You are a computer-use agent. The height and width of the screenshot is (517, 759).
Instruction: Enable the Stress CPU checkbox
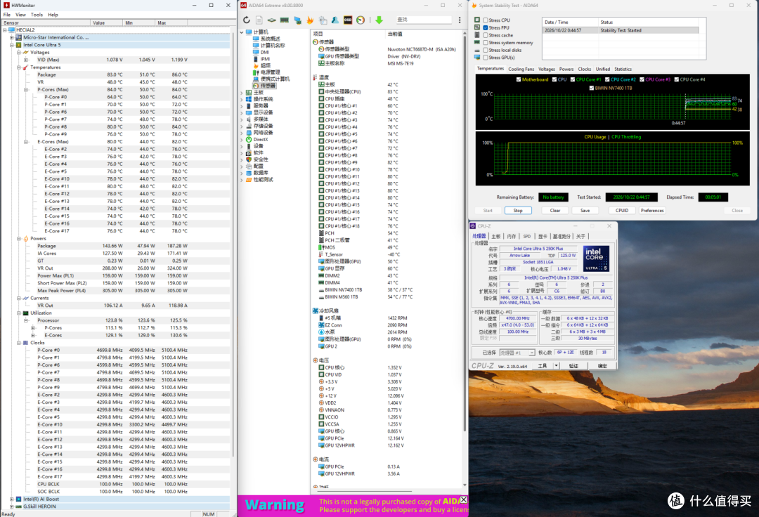pyautogui.click(x=486, y=20)
